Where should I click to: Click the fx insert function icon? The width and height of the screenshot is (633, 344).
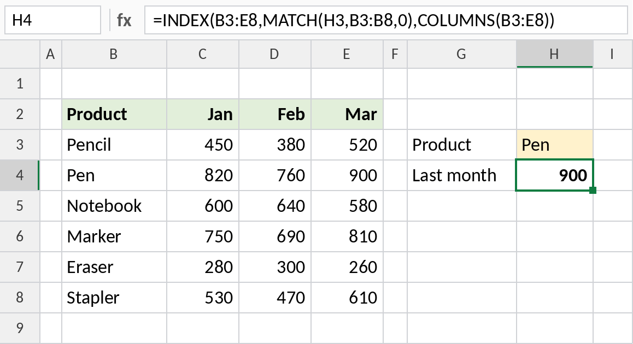pyautogui.click(x=124, y=20)
